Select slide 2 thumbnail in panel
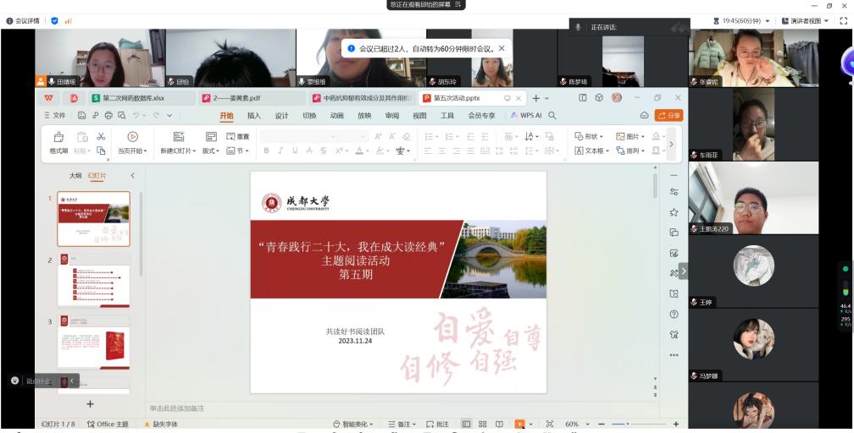Viewport: 854px width, 433px height. 93,285
